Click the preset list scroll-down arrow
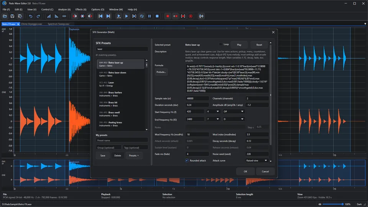Image resolution: width=368 pixels, height=207 pixels. [x=147, y=130]
